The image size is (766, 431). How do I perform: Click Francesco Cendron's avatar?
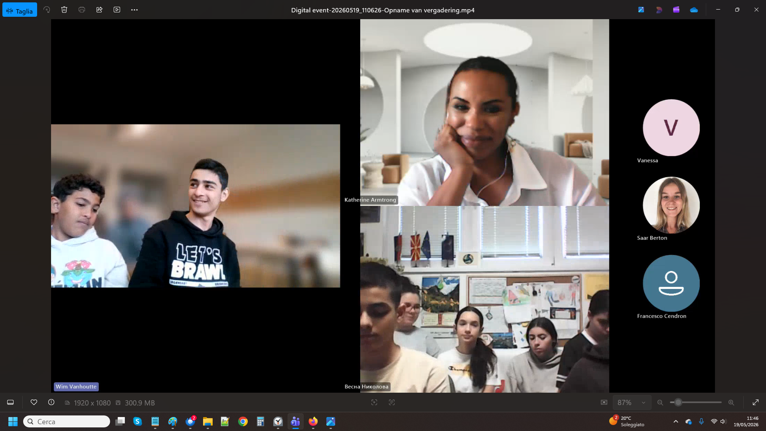point(671,283)
